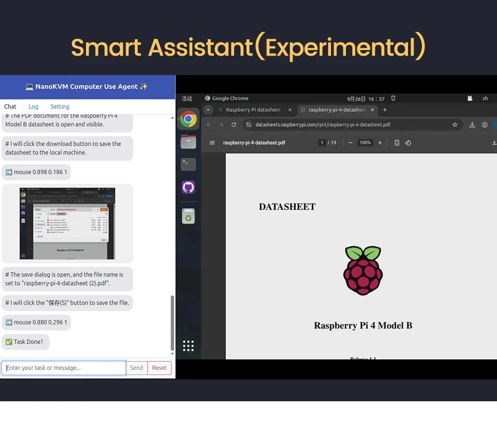Click the 'Task Done!' message

(26, 342)
